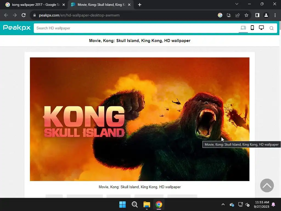This screenshot has width=281, height=211.
Task: Click the Google icon in the address bar
Action: click(x=220, y=15)
